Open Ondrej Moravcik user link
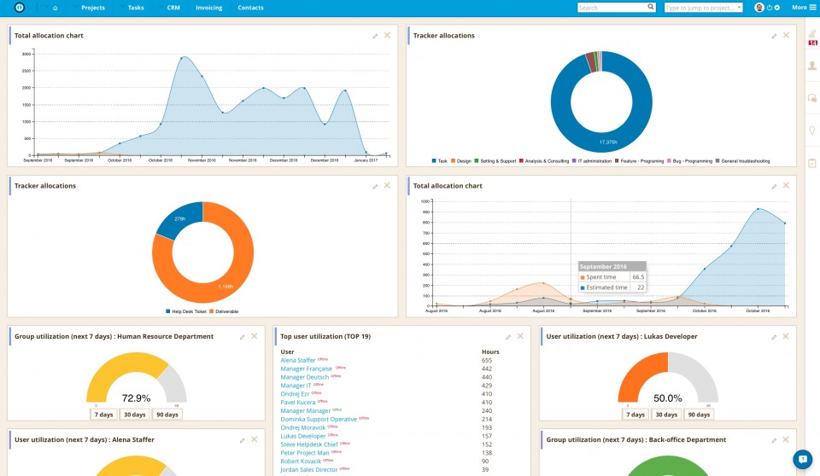Image resolution: width=820 pixels, height=476 pixels. point(302,428)
